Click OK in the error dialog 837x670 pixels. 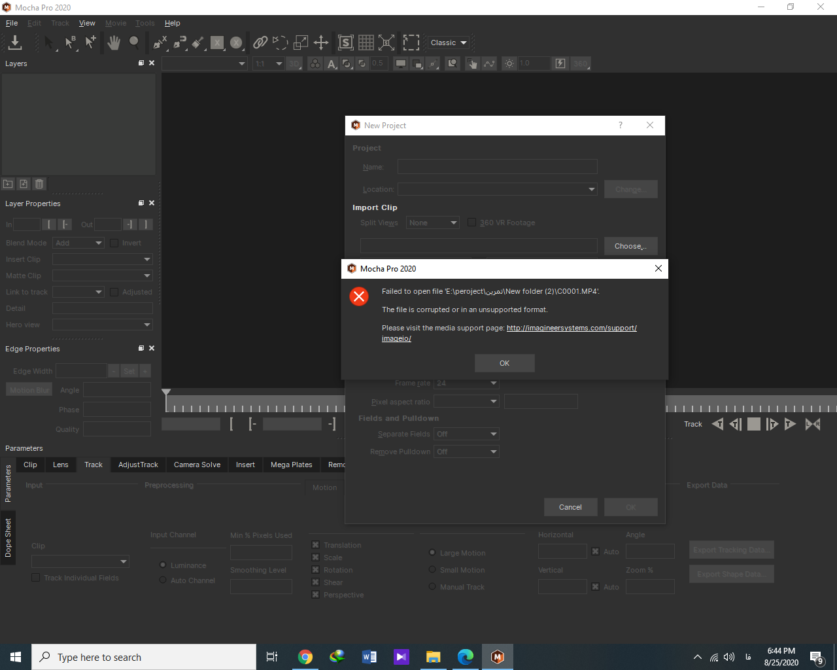point(504,363)
